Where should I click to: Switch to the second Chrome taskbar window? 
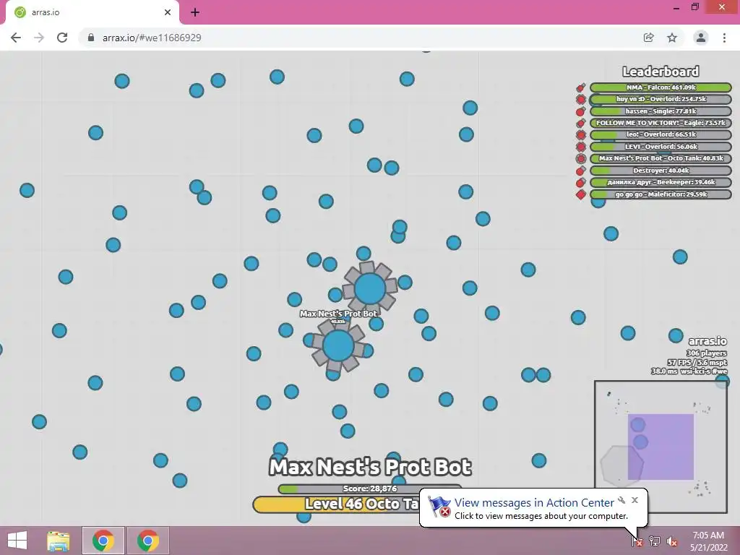(x=147, y=541)
